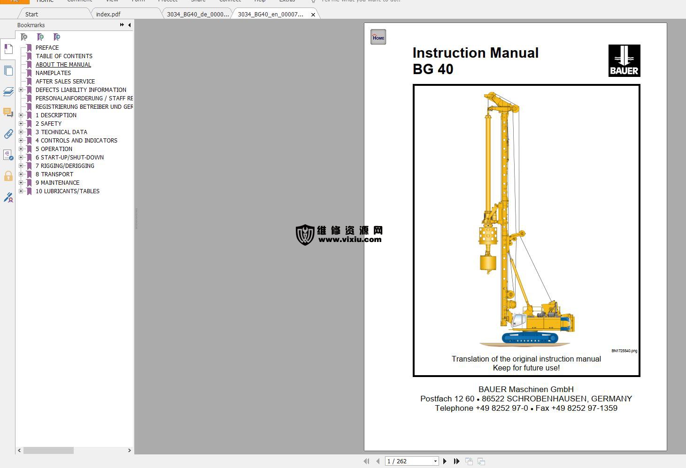The image size is (686, 468).
Task: Open the TABLE OF CONTENTS bookmark
Action: (64, 56)
